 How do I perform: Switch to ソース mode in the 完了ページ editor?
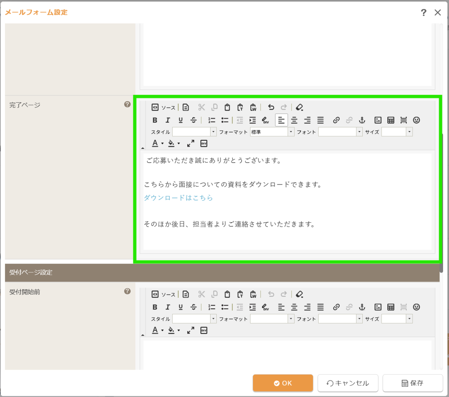coord(163,107)
